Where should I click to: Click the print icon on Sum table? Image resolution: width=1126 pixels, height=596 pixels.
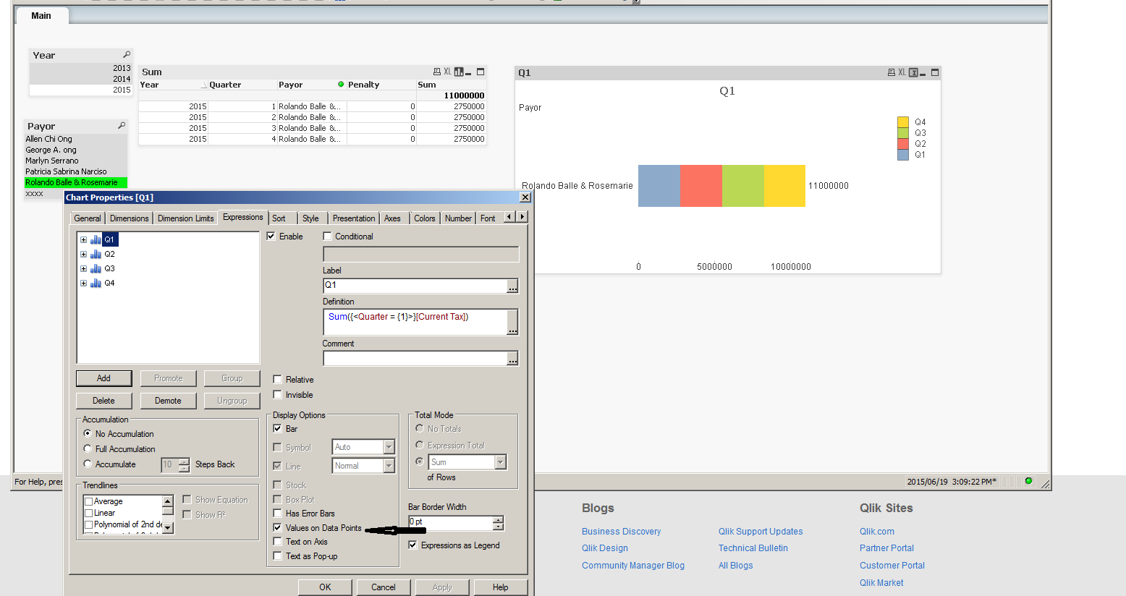(x=437, y=72)
